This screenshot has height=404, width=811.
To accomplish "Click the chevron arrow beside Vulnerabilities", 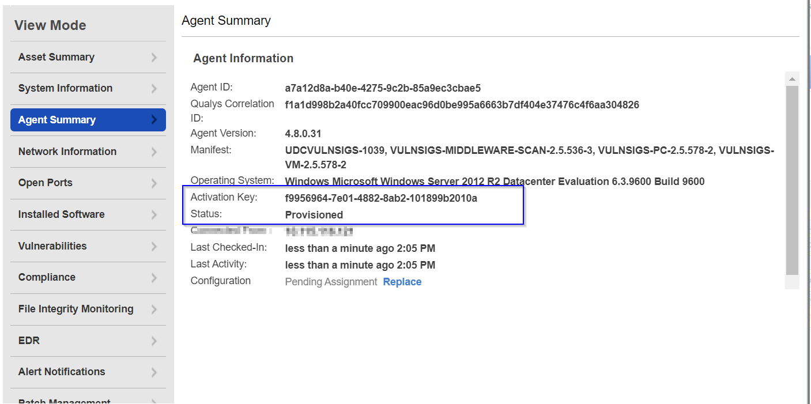I will click(154, 247).
